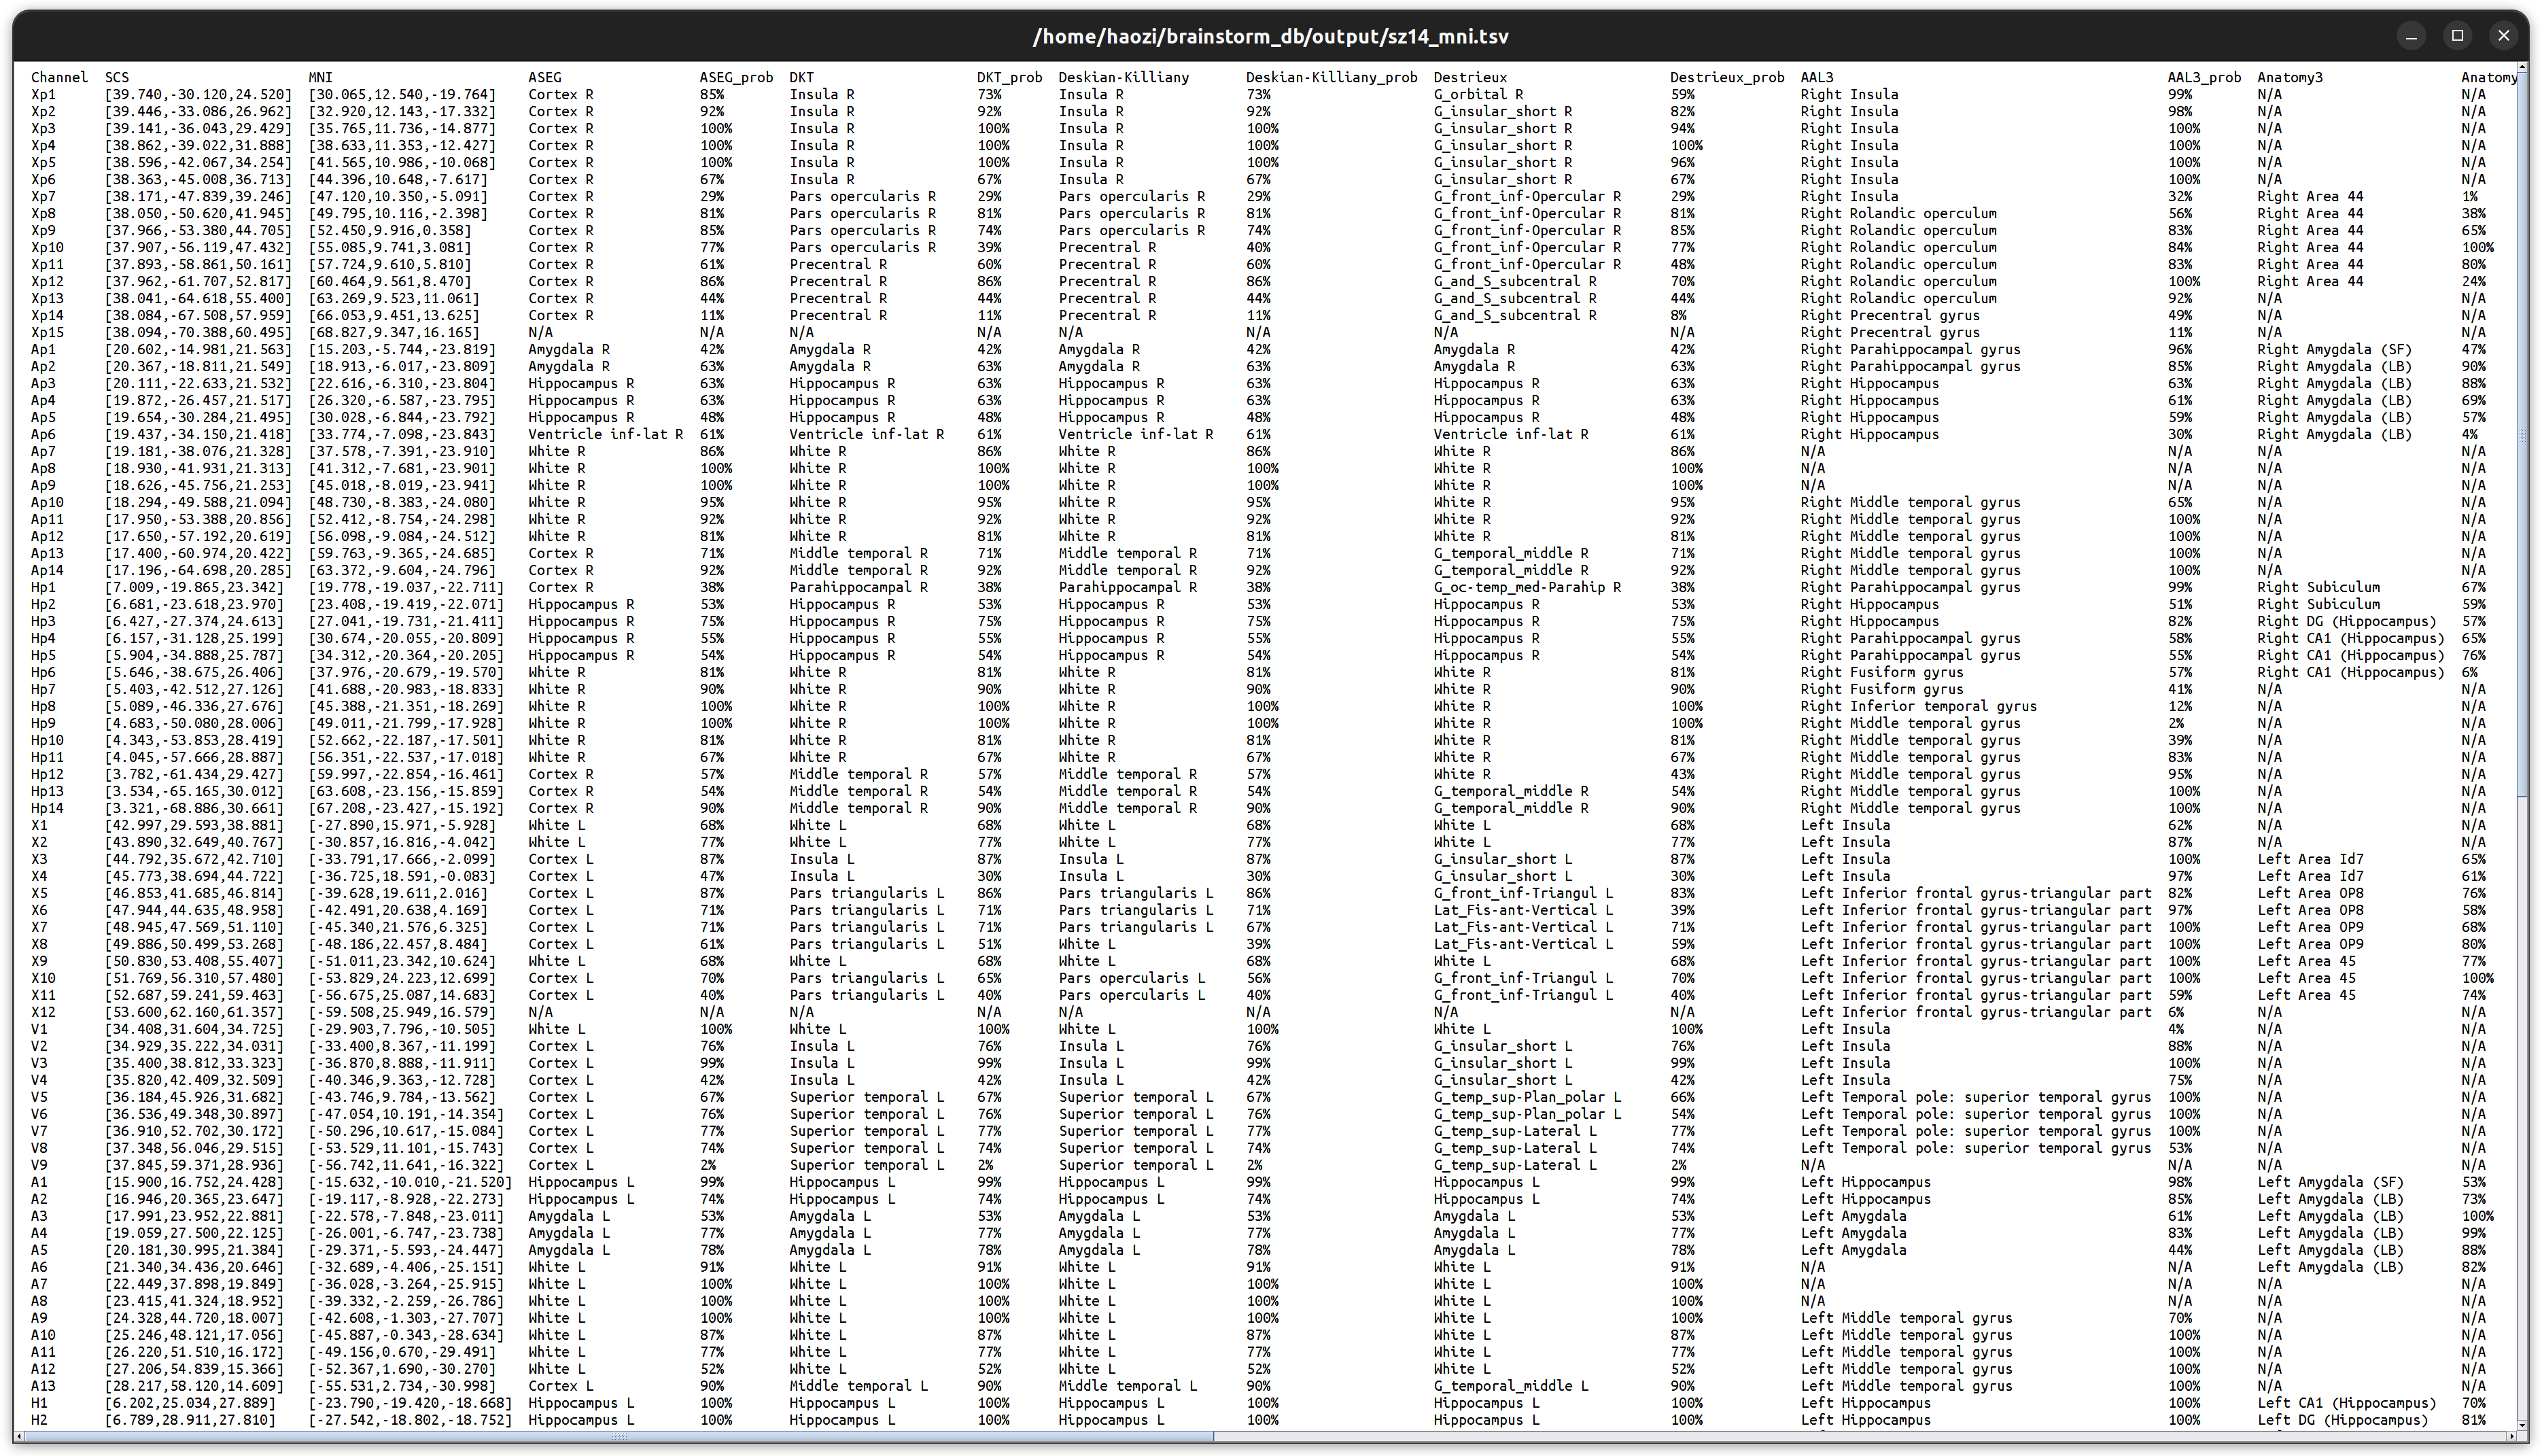Click Destrieux 'Lat_Fis-ant-Vertical L' in X6 row
The width and height of the screenshot is (2542, 1456).
[1523, 910]
